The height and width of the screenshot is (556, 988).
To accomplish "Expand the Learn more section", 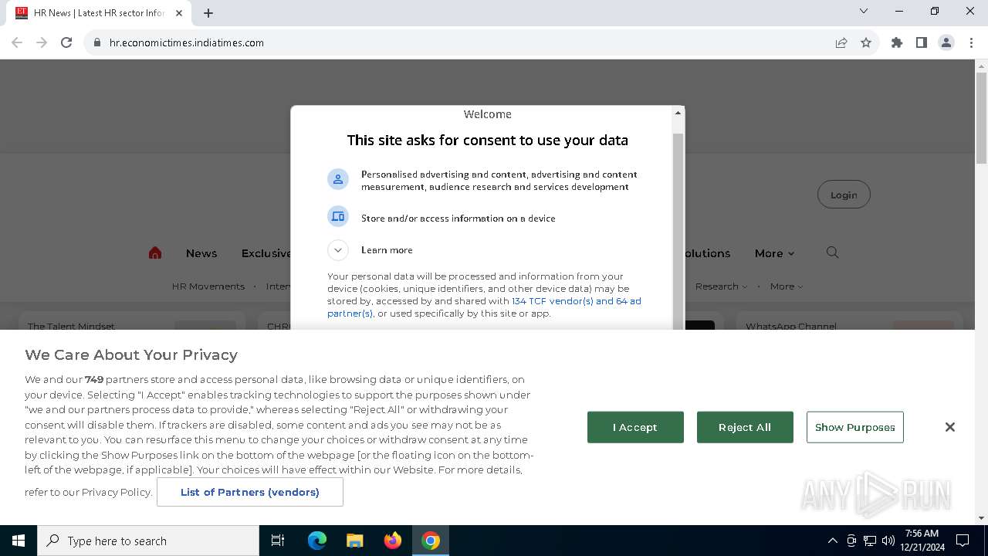I will pyautogui.click(x=338, y=250).
